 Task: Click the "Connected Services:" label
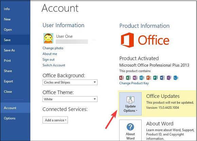(x=65, y=109)
